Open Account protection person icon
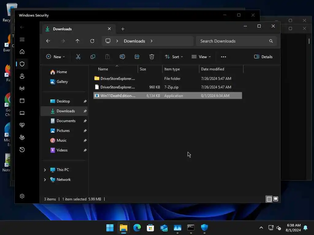Image resolution: width=314 pixels, height=235 pixels. pyautogui.click(x=22, y=76)
